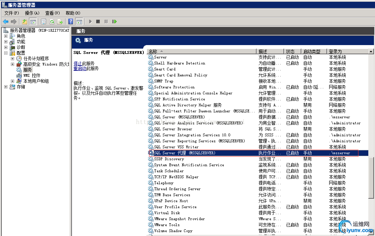Click the Up one level folder icon
This screenshot has width=375, height=236.
coord(25,22)
